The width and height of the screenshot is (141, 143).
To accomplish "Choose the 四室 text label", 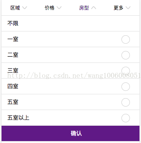I will point(13,86).
